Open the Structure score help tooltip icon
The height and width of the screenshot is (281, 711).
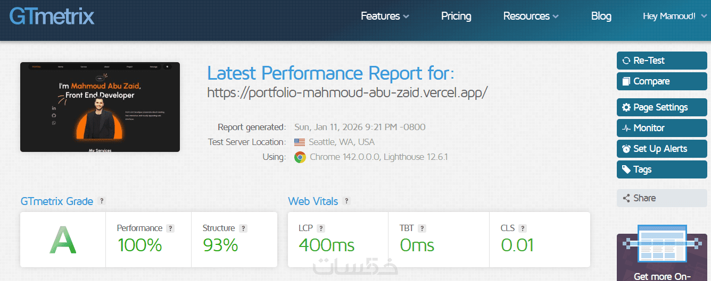point(243,228)
